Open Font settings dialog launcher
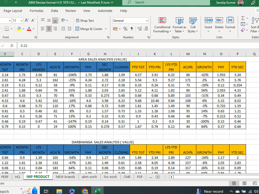 tap(36, 37)
